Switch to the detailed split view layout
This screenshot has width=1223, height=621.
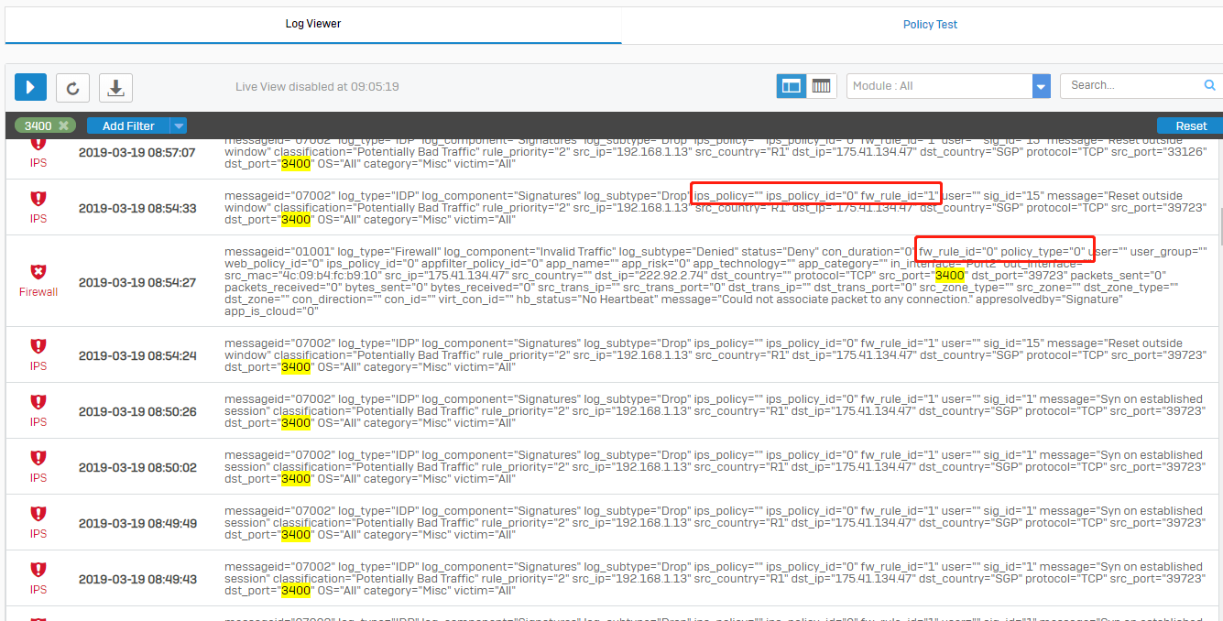click(792, 86)
